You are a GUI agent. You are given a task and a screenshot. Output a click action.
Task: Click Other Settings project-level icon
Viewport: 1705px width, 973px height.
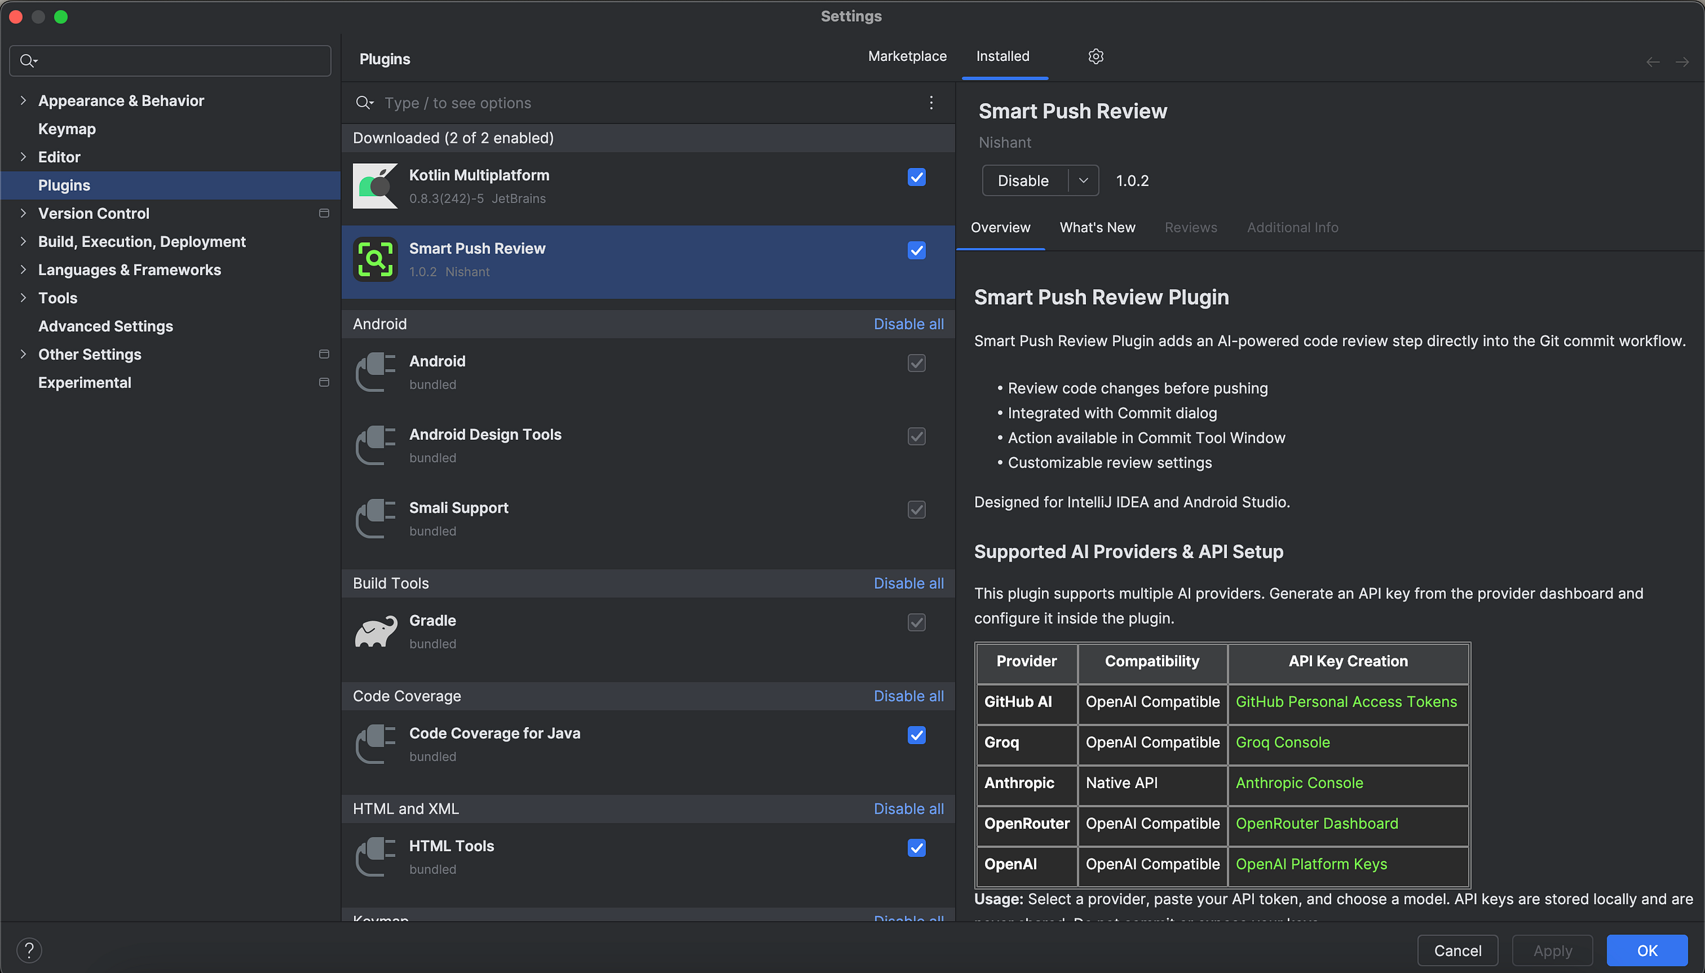[x=324, y=354]
